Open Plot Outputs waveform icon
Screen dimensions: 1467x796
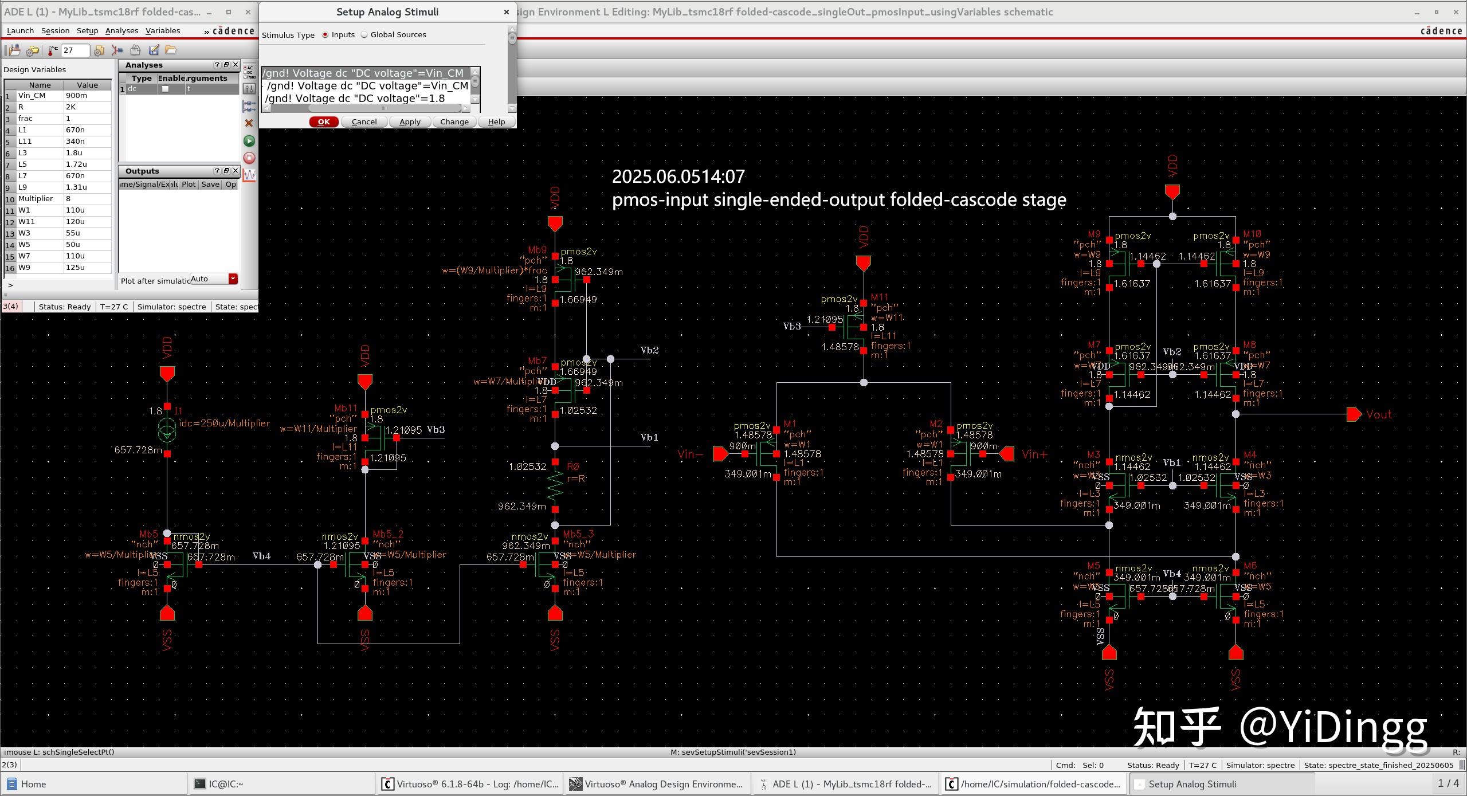coord(249,175)
